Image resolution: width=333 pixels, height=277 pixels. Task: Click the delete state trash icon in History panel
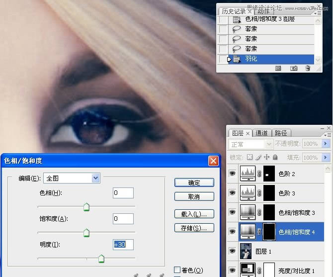tap(308, 68)
